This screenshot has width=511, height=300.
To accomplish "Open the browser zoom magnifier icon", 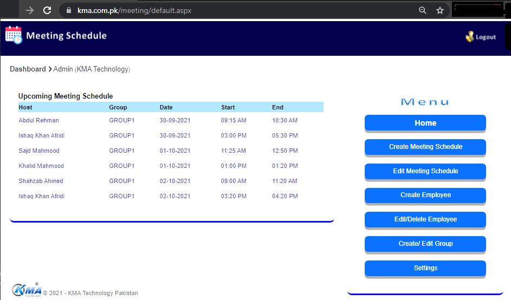I will 423,10.
